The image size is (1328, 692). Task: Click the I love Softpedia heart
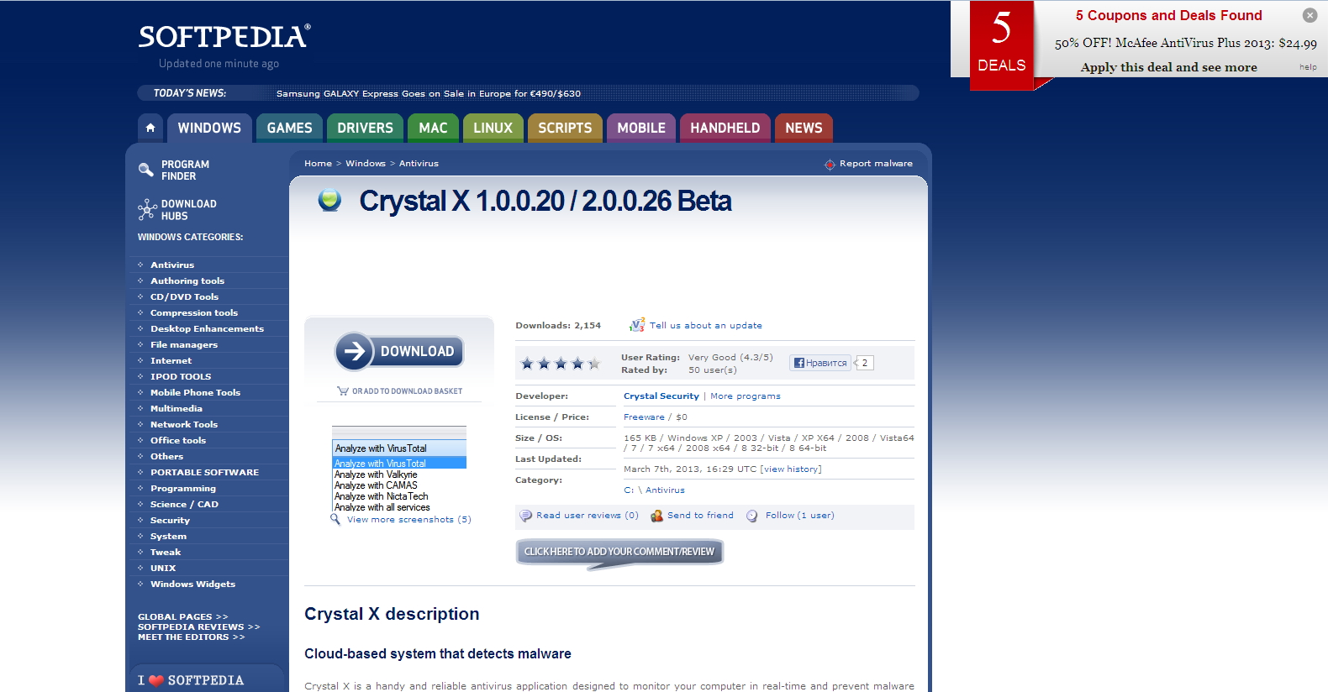pyautogui.click(x=155, y=681)
